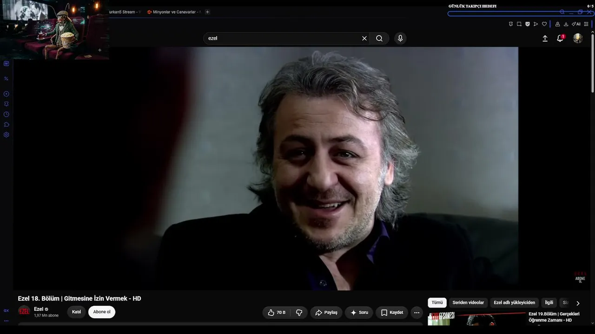Save video with the "Kaydet" button
Image resolution: width=595 pixels, height=334 pixels.
(392, 313)
